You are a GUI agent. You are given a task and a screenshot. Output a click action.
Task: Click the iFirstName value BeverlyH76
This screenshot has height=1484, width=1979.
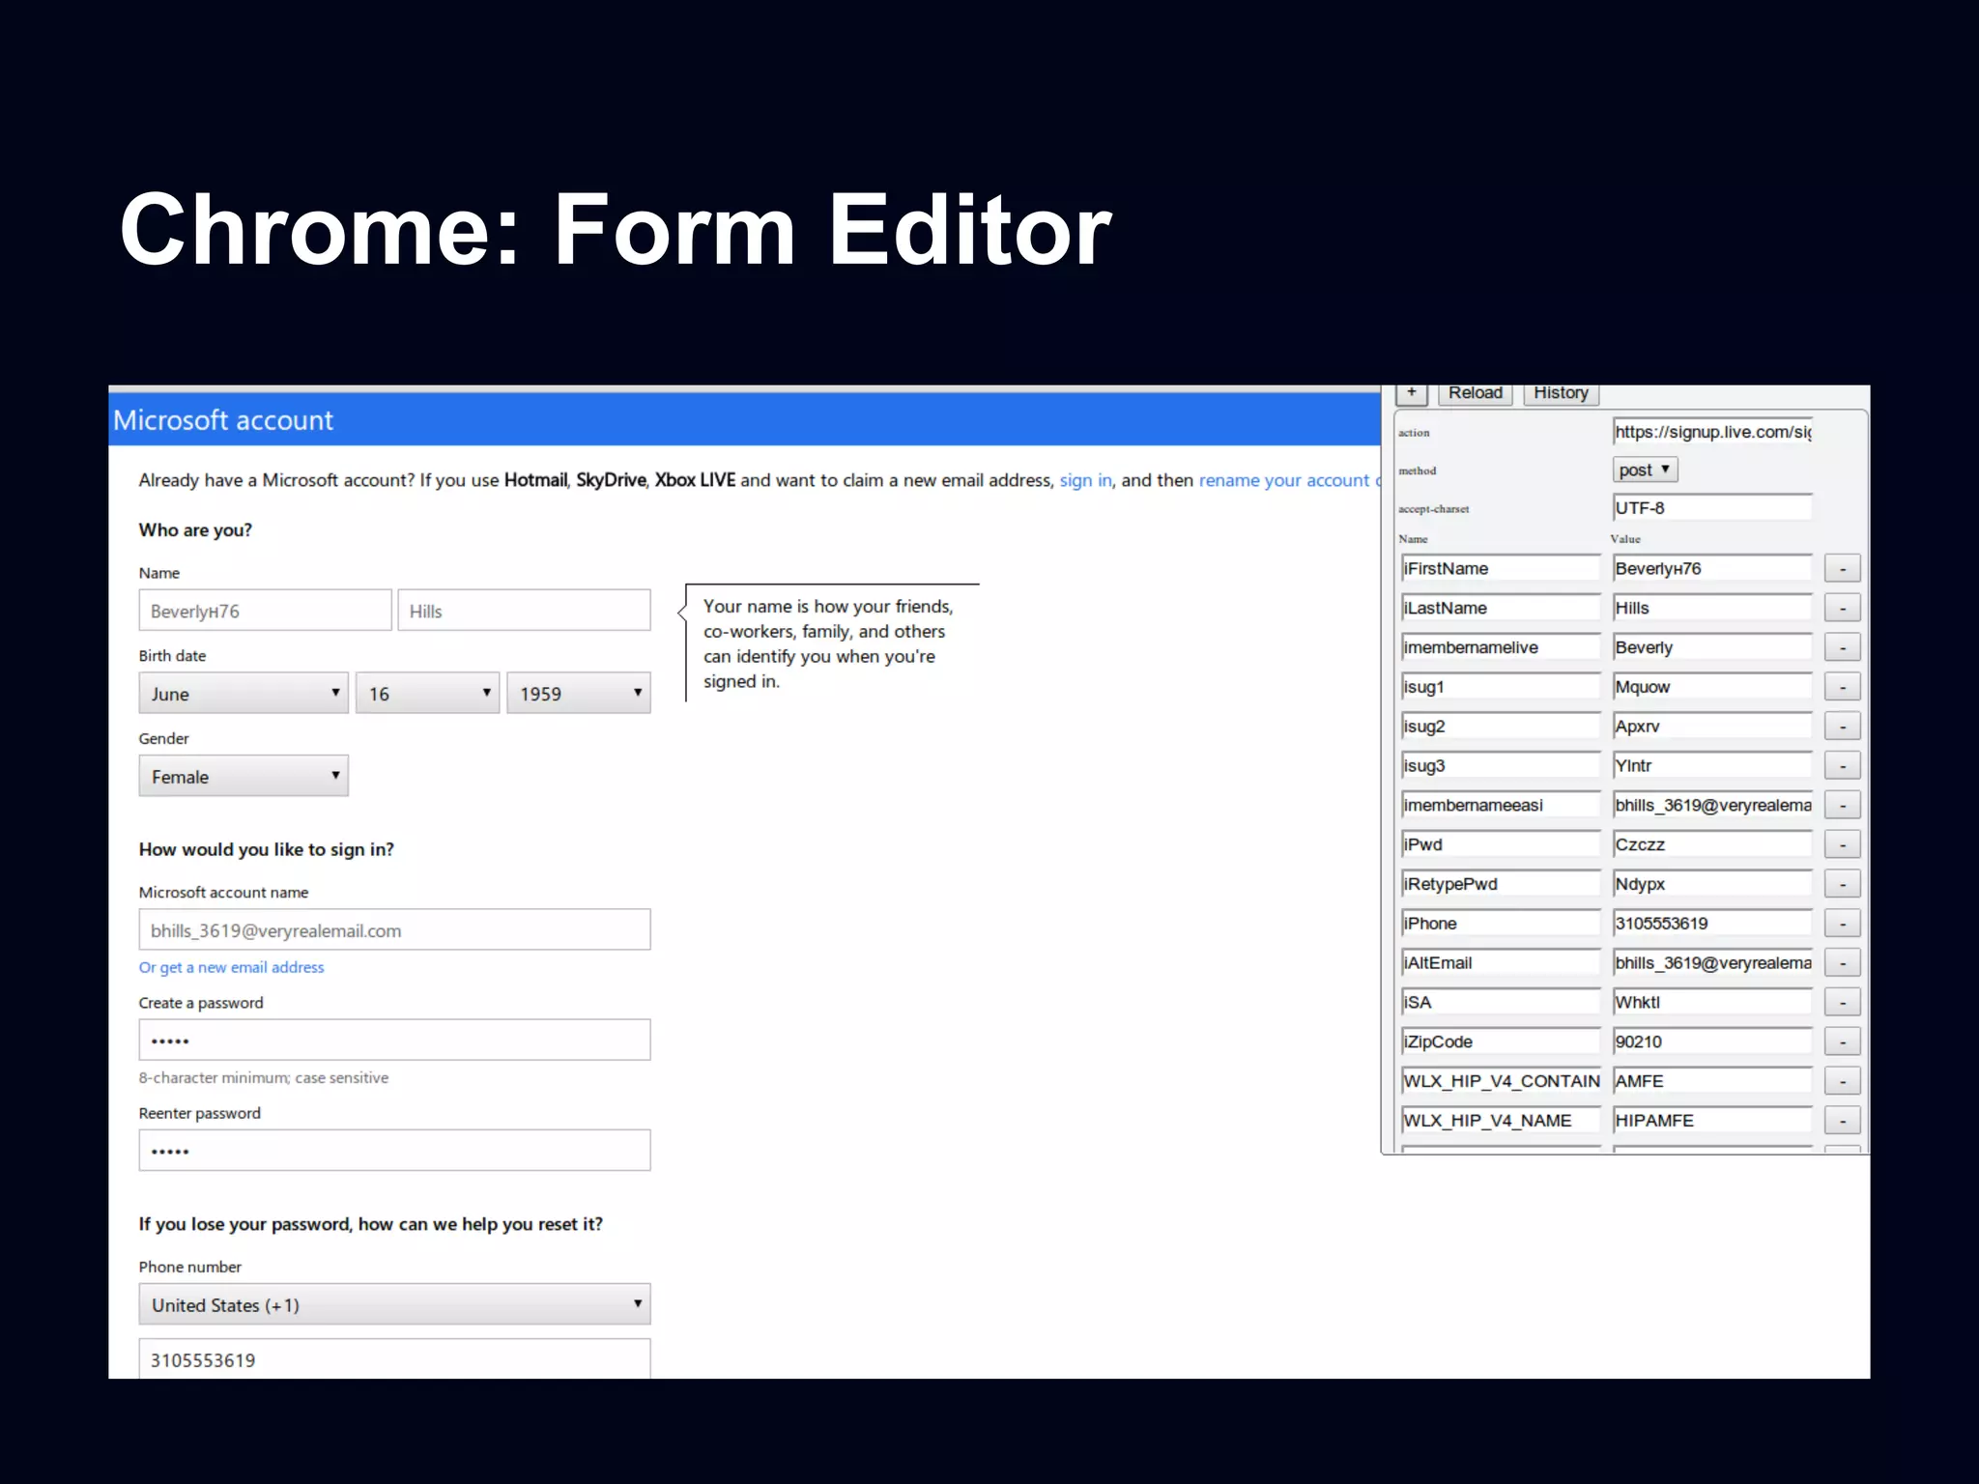coord(1712,568)
